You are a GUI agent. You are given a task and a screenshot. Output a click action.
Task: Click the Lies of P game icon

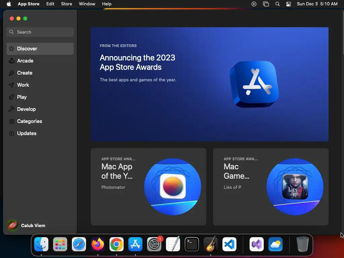pos(295,186)
